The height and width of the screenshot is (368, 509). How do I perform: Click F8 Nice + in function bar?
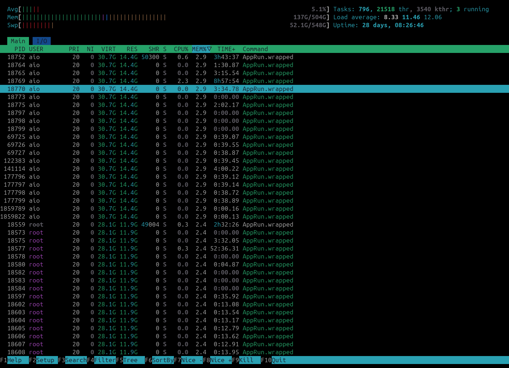(217, 360)
